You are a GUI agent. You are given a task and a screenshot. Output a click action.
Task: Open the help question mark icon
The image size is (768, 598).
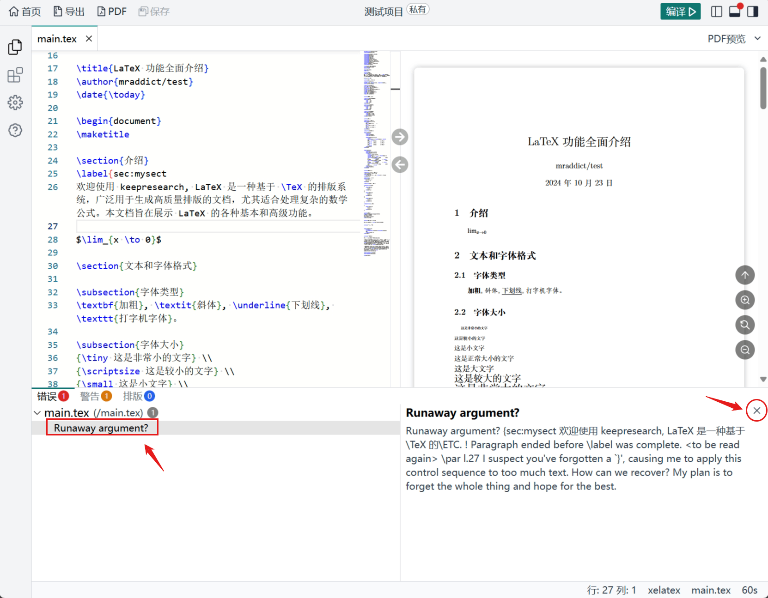(15, 130)
